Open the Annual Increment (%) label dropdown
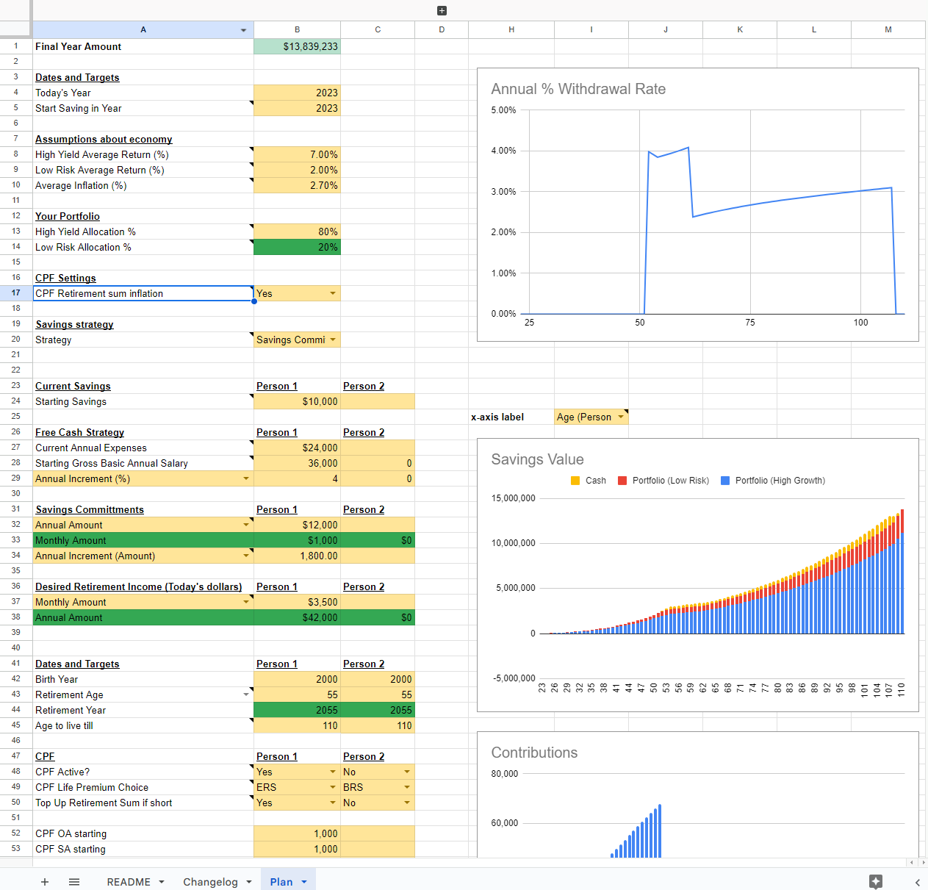Image resolution: width=928 pixels, height=890 pixels. click(246, 478)
